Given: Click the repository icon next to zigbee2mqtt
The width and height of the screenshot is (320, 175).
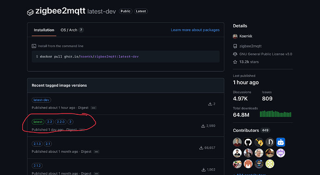Looking at the screenshot, I should [x=235, y=46].
